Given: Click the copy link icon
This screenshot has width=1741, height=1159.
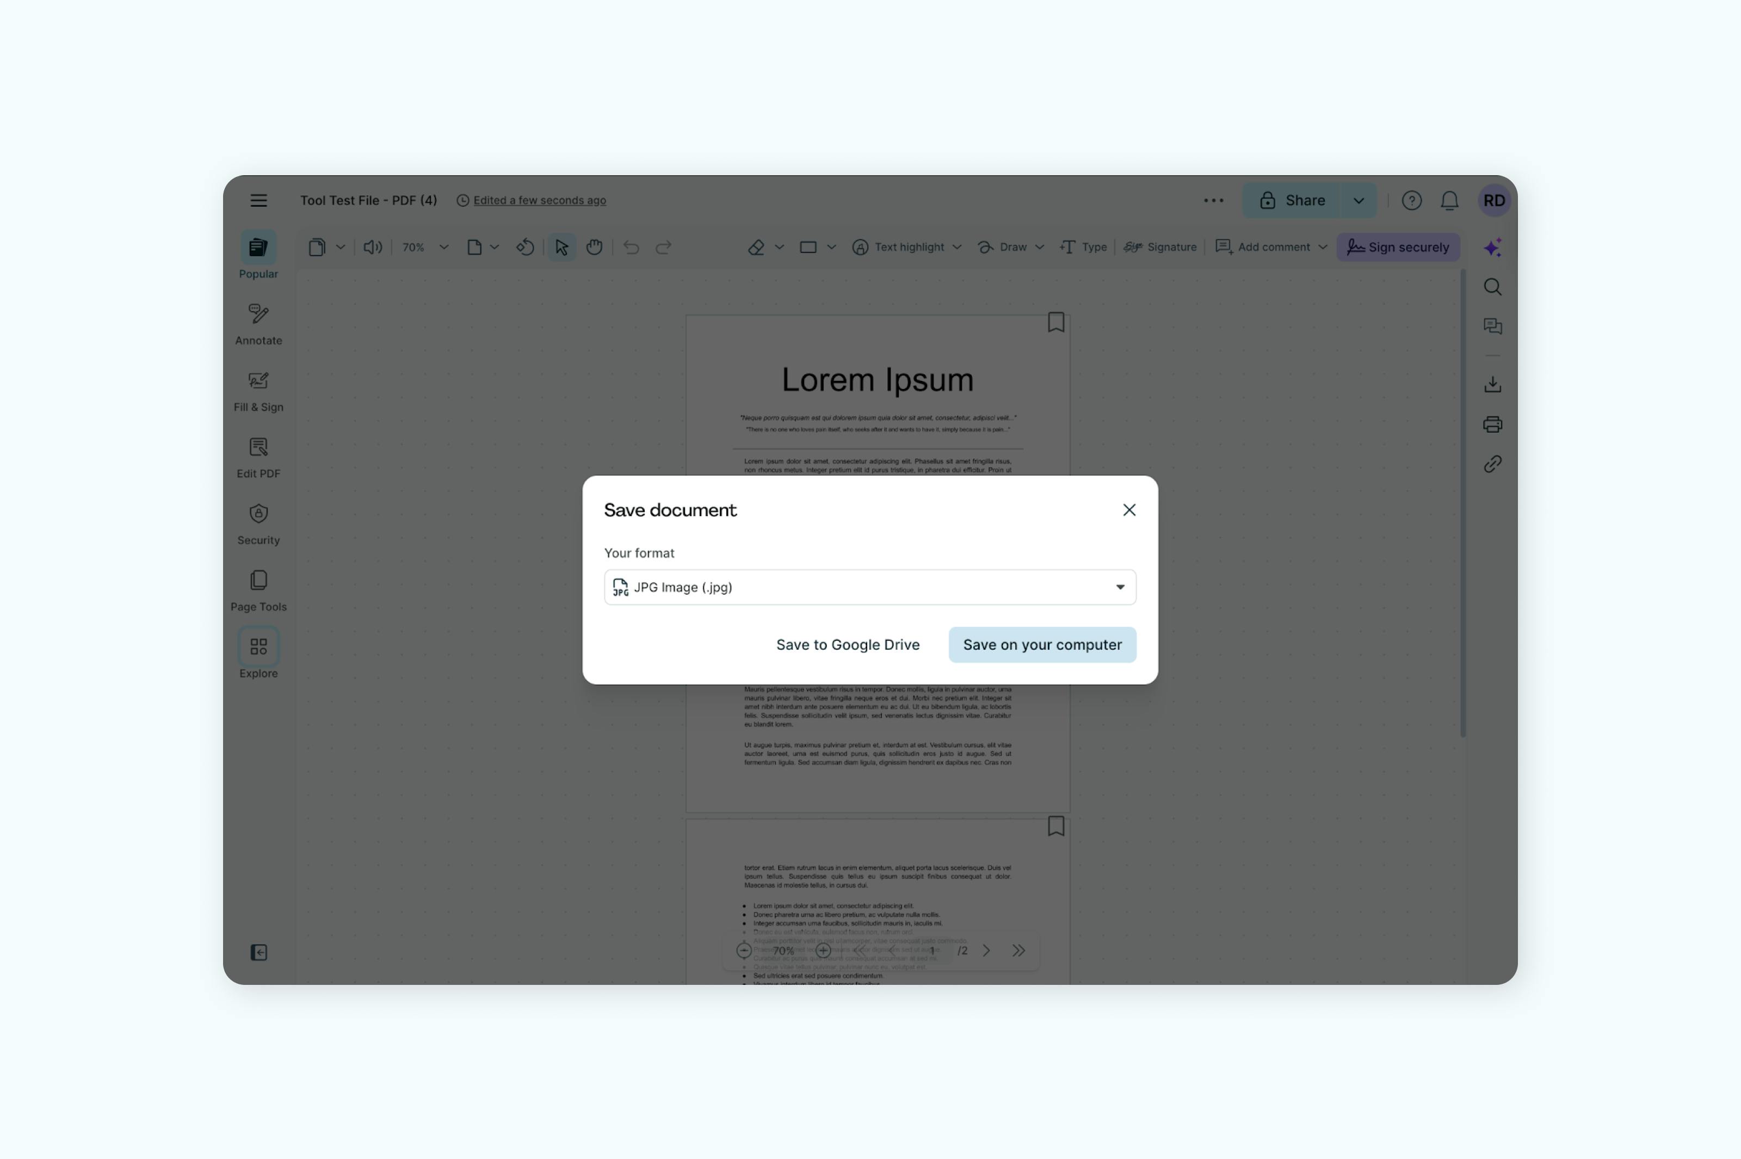Looking at the screenshot, I should coord(1492,464).
